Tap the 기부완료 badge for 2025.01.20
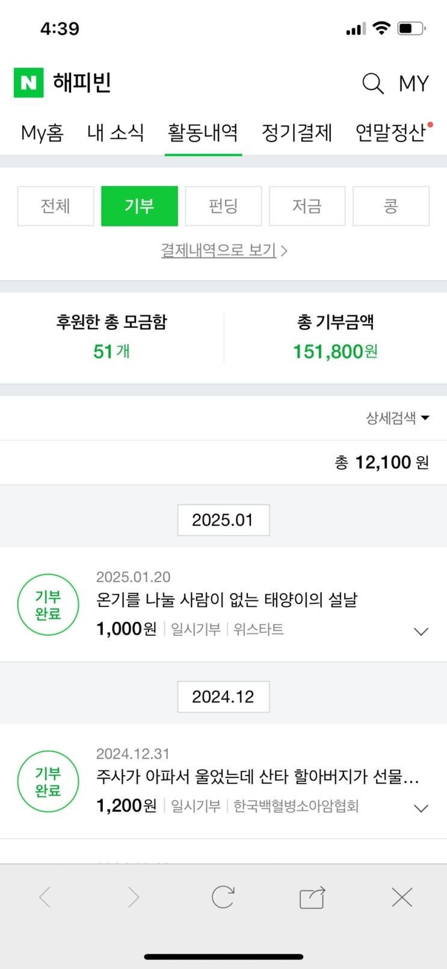This screenshot has width=447, height=969. [x=48, y=605]
